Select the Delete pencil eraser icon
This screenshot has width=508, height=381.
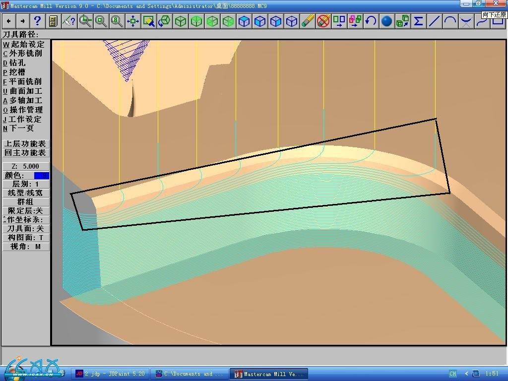(x=307, y=21)
